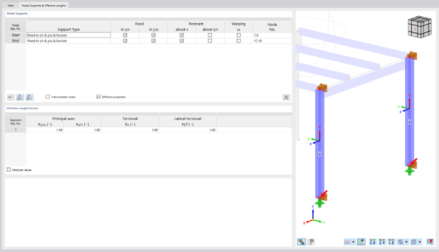Viewport: 439px width, 252px height.
Task: Click the red dashed dimension lines icon
Action: [347, 242]
